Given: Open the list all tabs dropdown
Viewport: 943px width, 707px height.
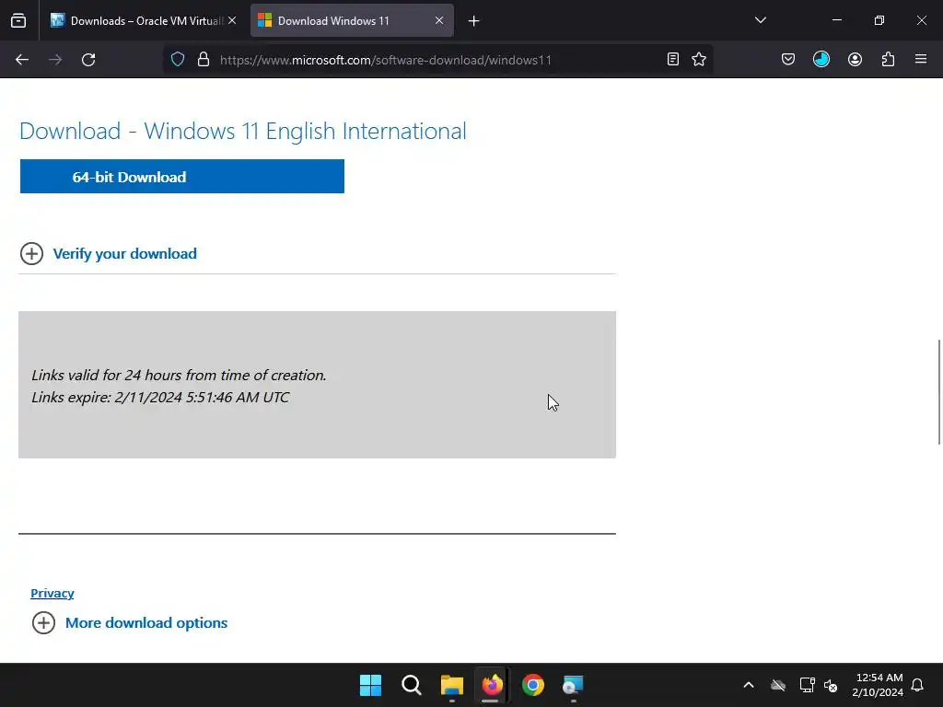Looking at the screenshot, I should pyautogui.click(x=760, y=20).
